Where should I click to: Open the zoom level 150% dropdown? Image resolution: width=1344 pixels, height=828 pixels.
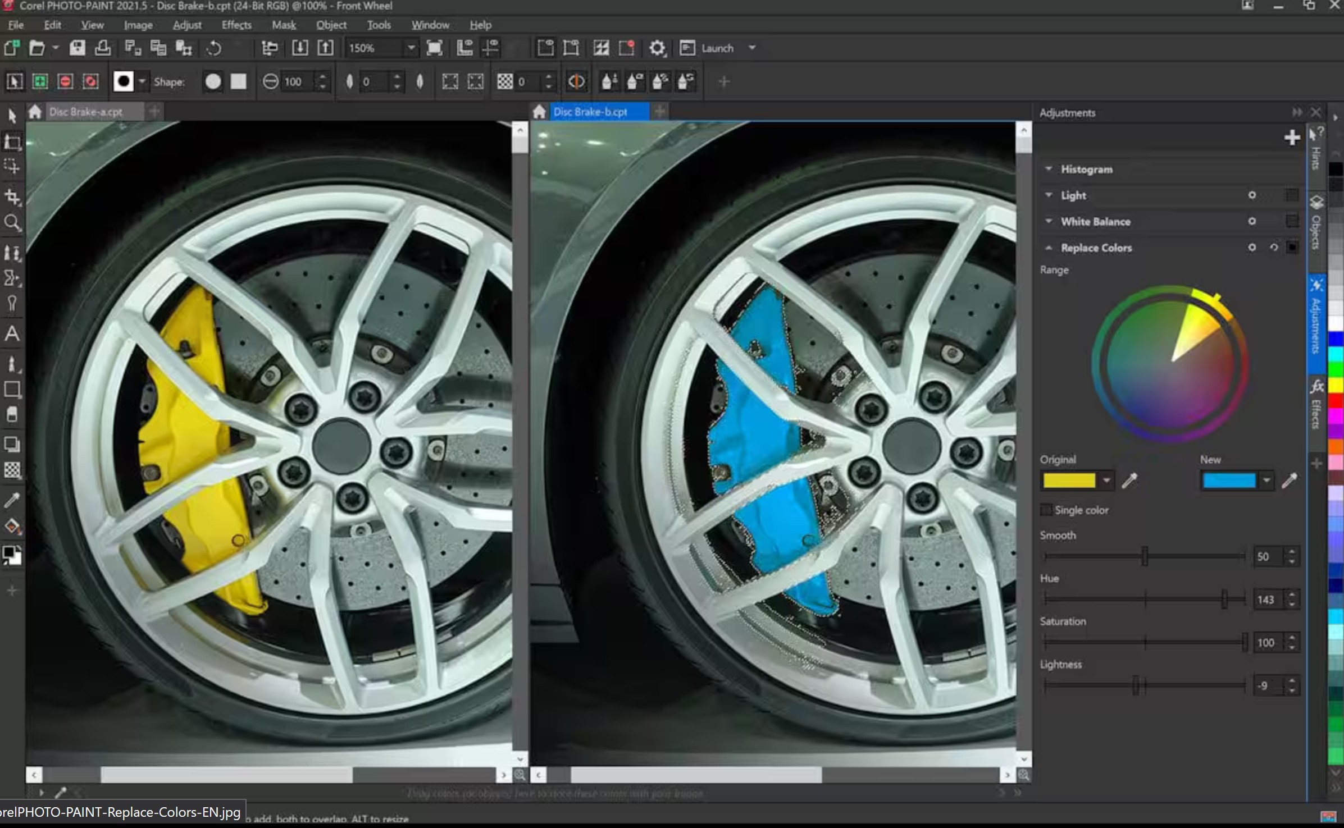(x=411, y=48)
